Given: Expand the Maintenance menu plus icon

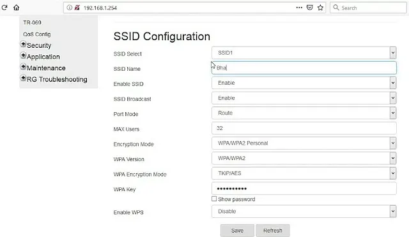Looking at the screenshot, I should tap(23, 67).
